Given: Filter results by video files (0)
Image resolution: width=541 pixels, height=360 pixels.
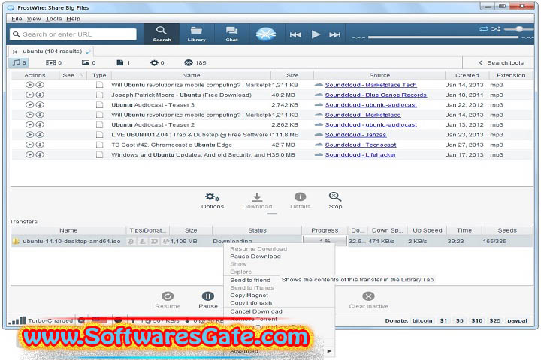Looking at the screenshot, I should click(53, 62).
